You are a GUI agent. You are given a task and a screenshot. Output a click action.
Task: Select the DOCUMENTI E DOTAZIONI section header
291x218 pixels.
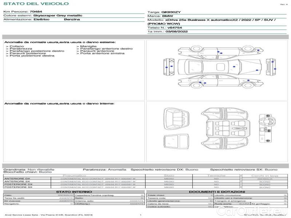[x=217, y=192]
